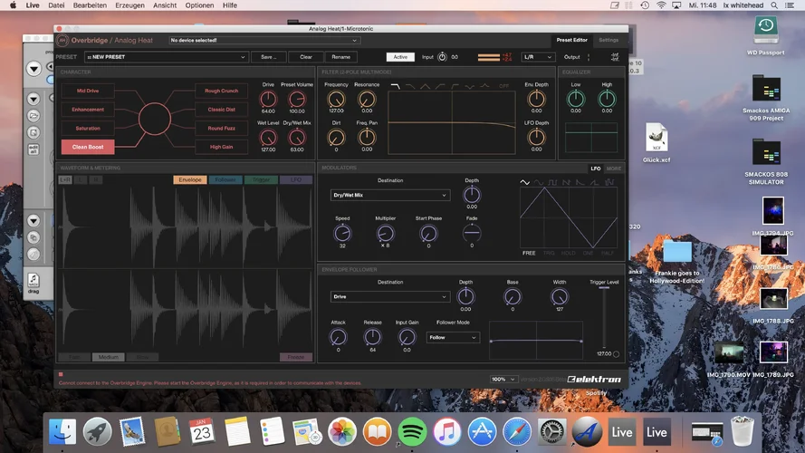This screenshot has height=453, width=805.
Task: Click the LFO Speed knob
Action: click(x=342, y=233)
